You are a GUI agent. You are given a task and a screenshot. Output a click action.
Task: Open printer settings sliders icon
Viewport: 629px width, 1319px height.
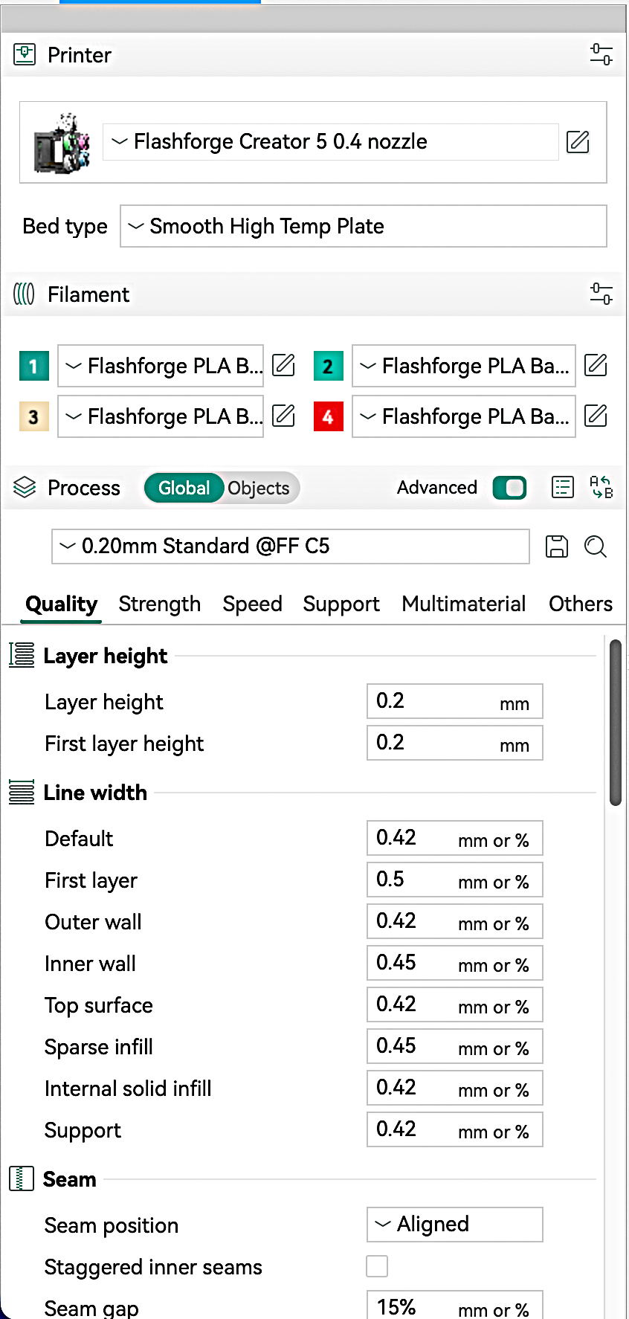tap(601, 54)
